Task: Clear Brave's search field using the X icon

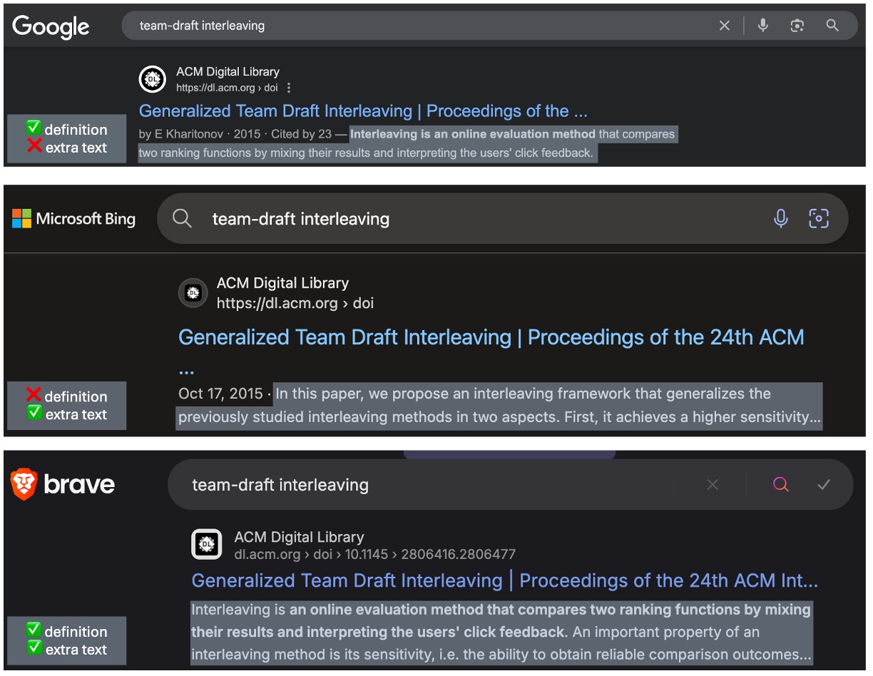Action: click(713, 484)
